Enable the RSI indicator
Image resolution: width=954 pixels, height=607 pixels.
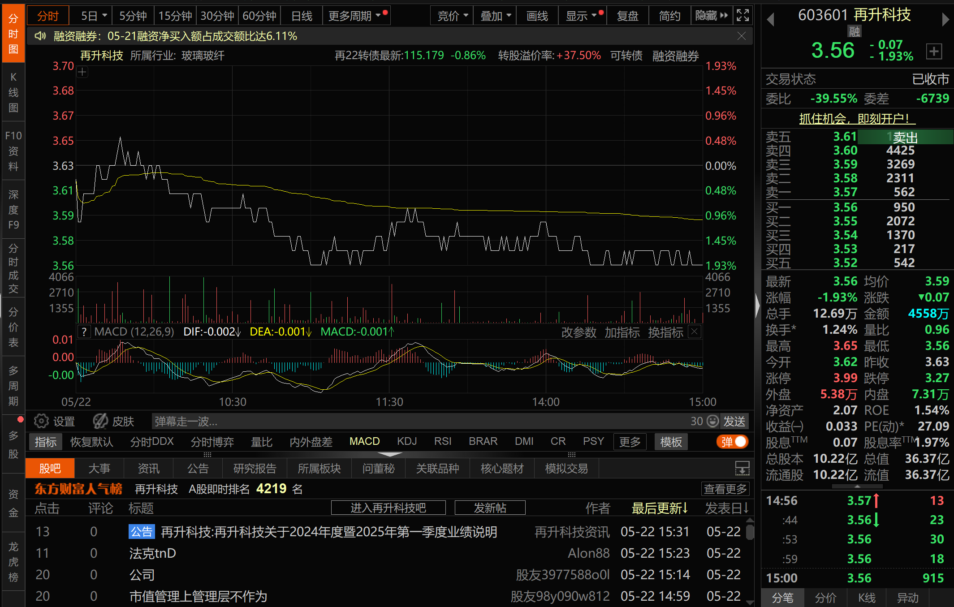click(443, 441)
